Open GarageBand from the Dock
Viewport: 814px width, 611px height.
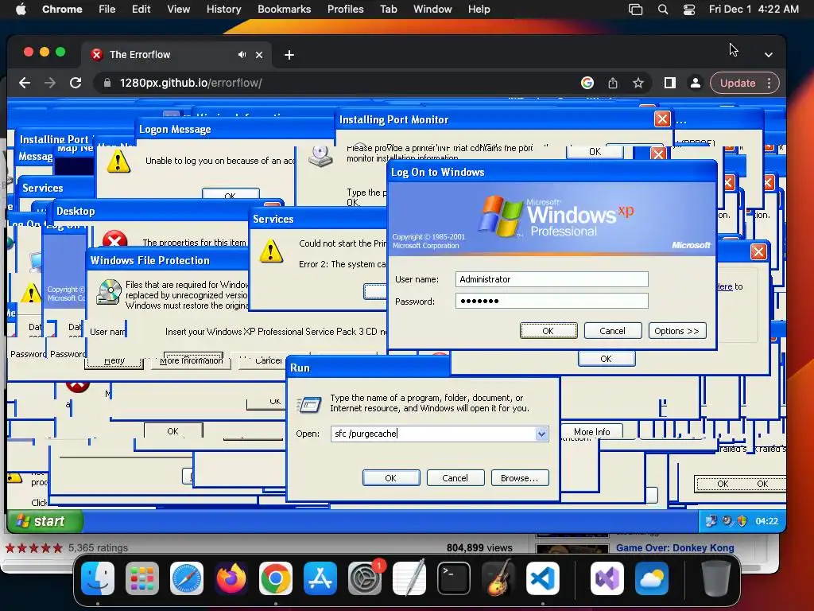[x=498, y=578]
